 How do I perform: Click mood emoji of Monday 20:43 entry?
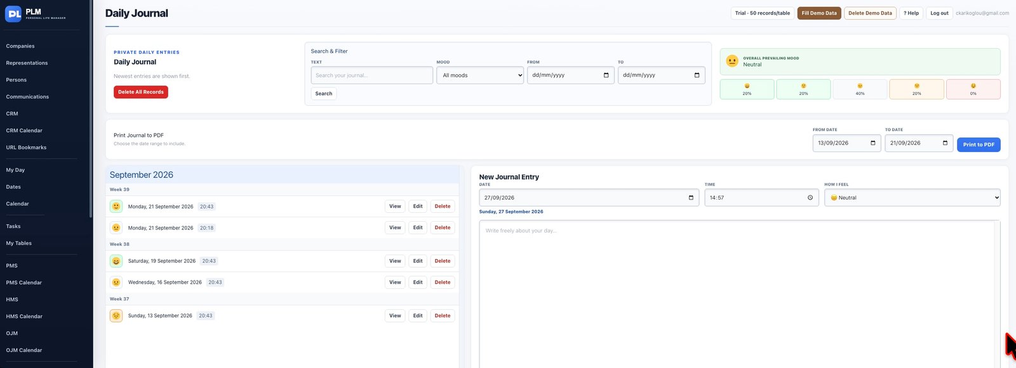(x=116, y=206)
